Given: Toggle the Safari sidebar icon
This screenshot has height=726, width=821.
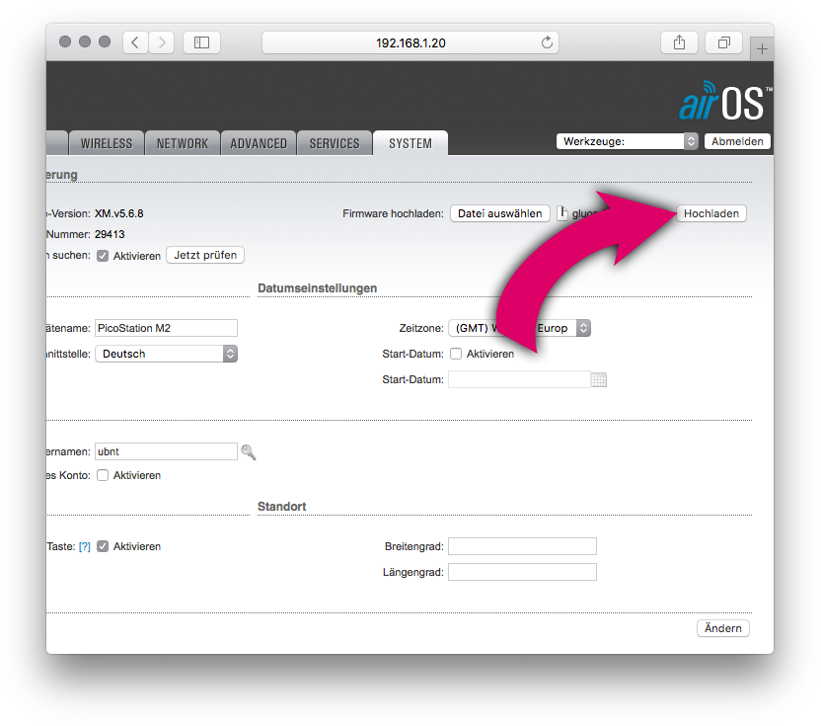Looking at the screenshot, I should point(201,42).
